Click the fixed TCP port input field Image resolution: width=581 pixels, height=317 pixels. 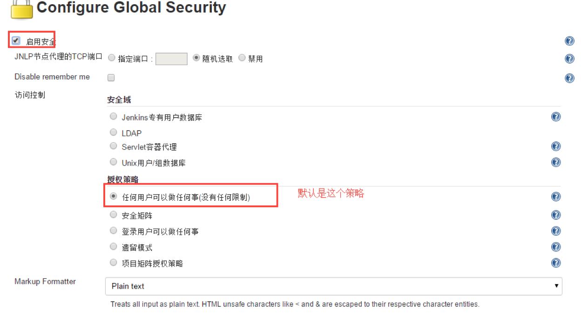tap(171, 59)
